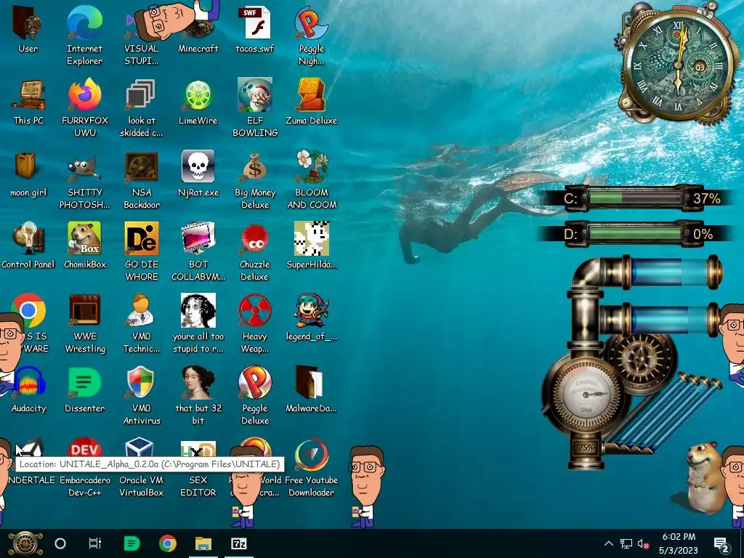Switch to Chrome in the taskbar
The image size is (744, 558).
point(168,543)
